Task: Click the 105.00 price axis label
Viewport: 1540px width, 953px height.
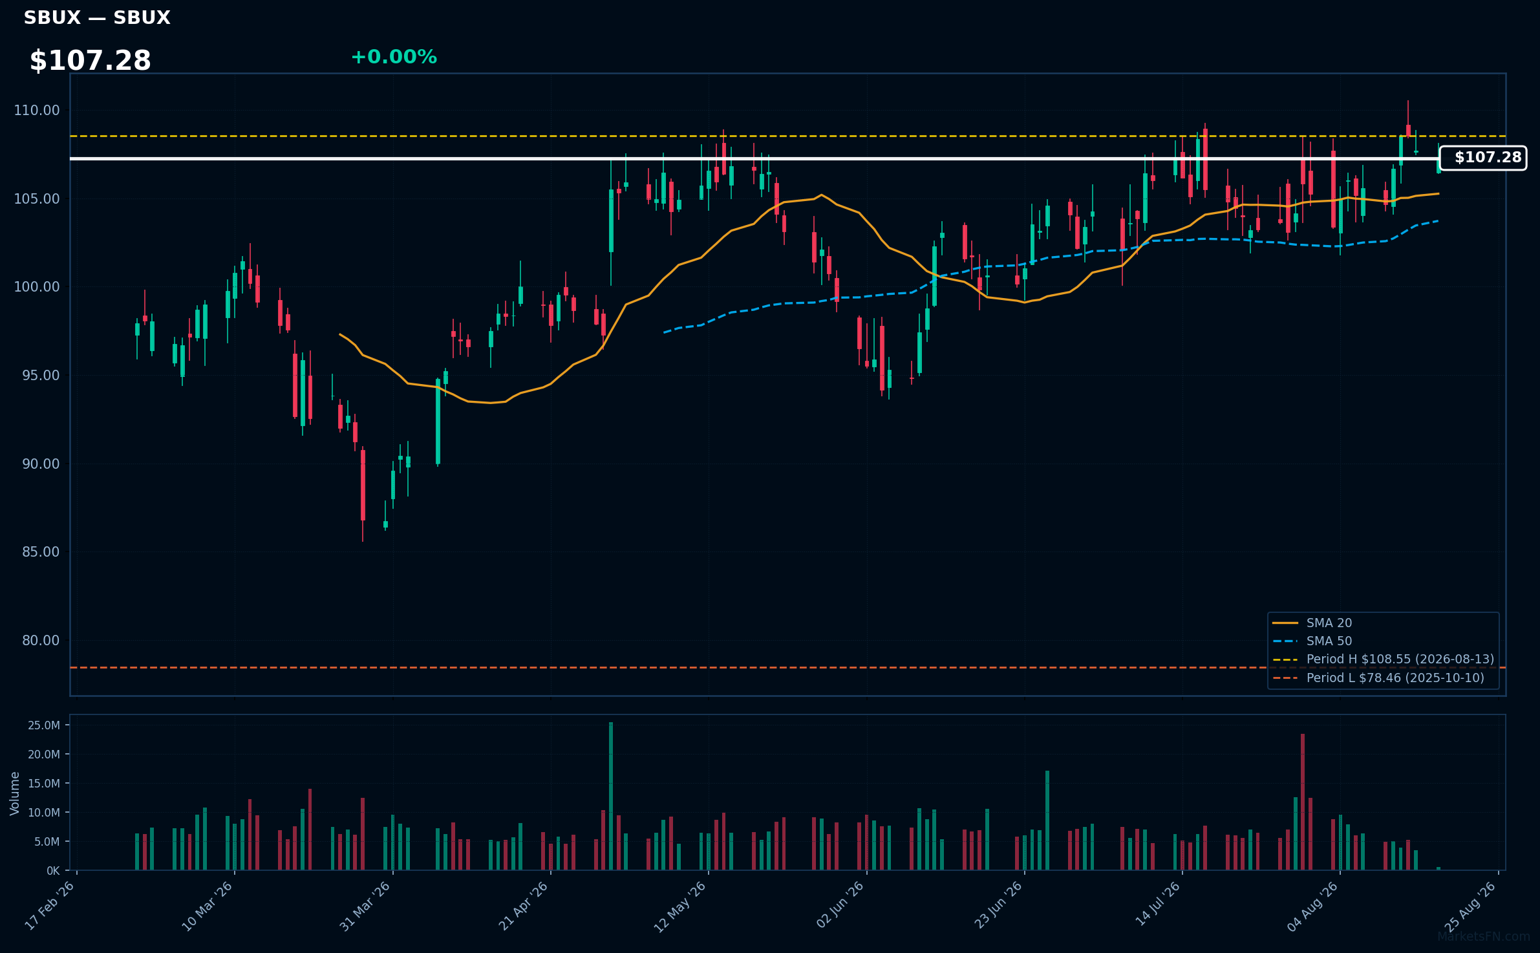Action: [x=37, y=199]
